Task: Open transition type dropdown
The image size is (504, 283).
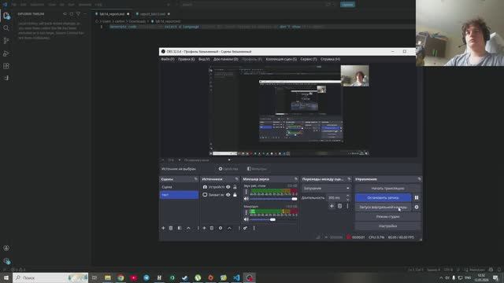Action: click(x=326, y=189)
